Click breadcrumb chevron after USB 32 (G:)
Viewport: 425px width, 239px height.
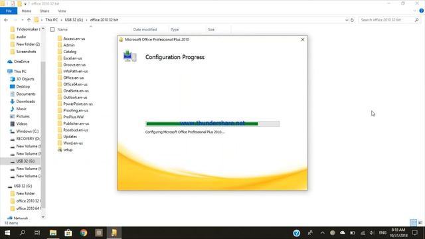pos(87,20)
